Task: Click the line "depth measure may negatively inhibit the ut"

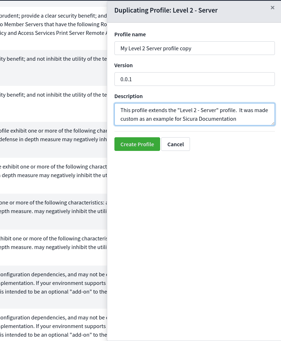Action: [x=53, y=175]
